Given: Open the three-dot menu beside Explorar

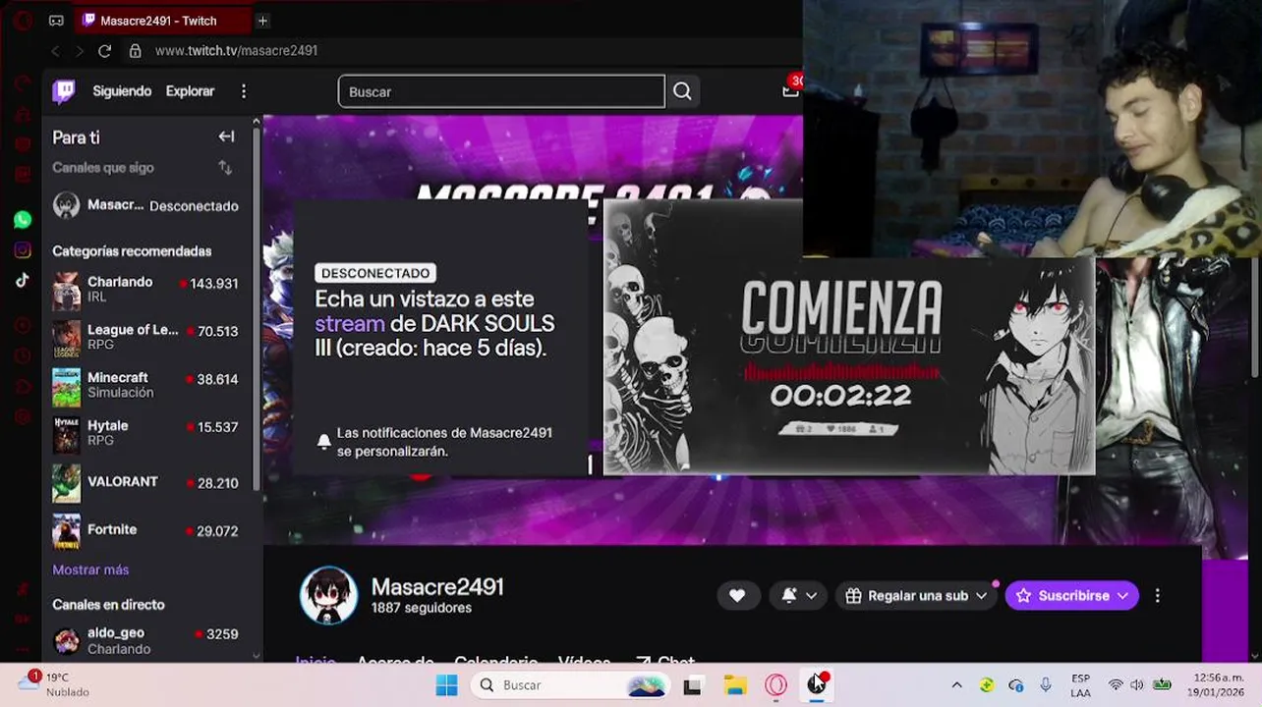Looking at the screenshot, I should point(244,91).
